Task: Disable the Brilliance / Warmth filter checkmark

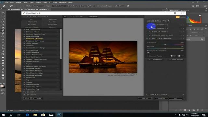Action: point(149,39)
